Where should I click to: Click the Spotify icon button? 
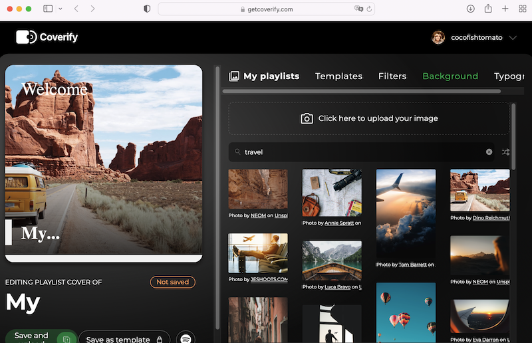point(186,339)
